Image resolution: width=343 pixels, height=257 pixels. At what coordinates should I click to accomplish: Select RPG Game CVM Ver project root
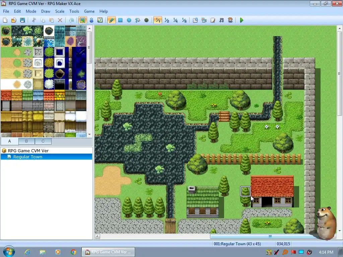[28, 151]
